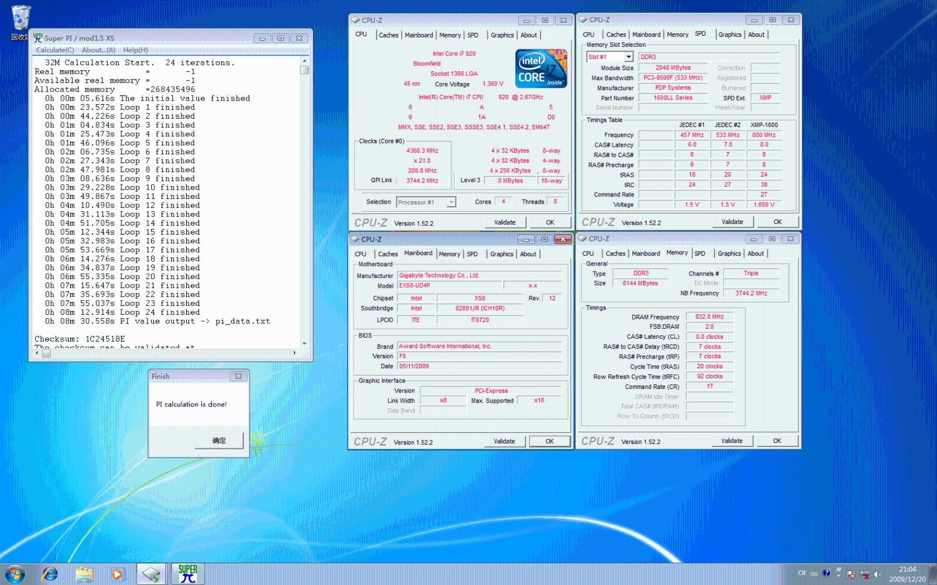Open About tab in the SPD CPU-Z window
Image resolution: width=937 pixels, height=585 pixels.
(756, 35)
